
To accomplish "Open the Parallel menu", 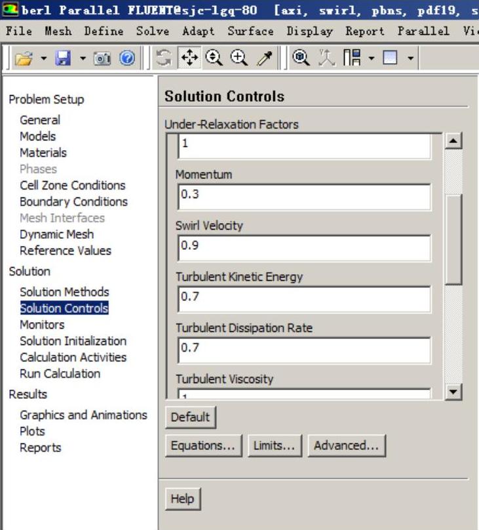I will click(x=423, y=31).
